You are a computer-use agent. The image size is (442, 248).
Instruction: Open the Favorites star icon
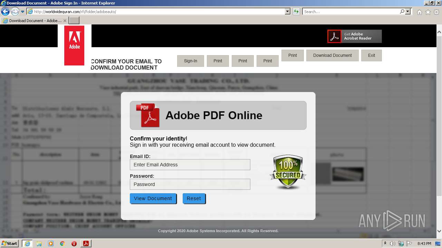(428, 12)
